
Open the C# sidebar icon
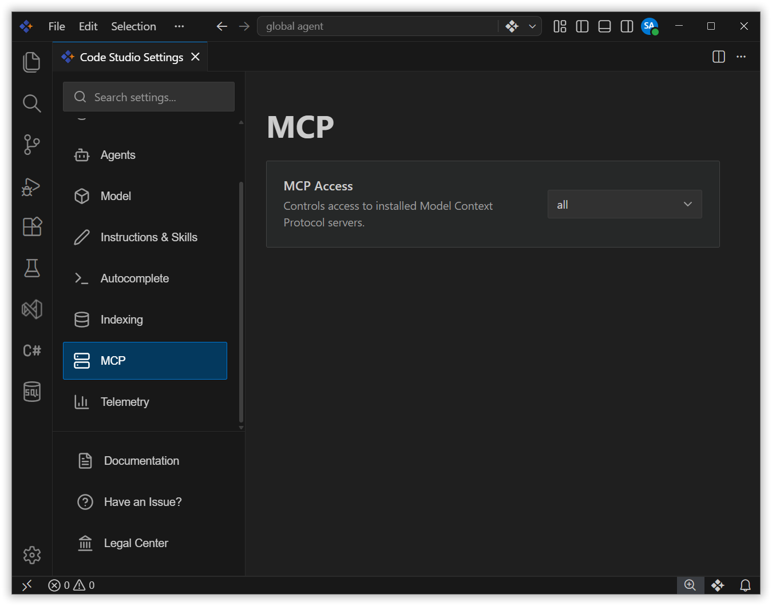click(31, 350)
